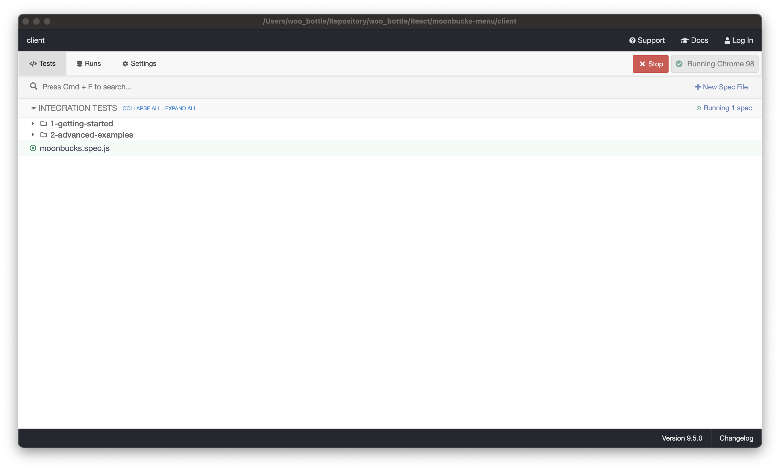Image resolution: width=780 pixels, height=470 pixels.
Task: Click the Support question mark icon
Action: pos(632,40)
